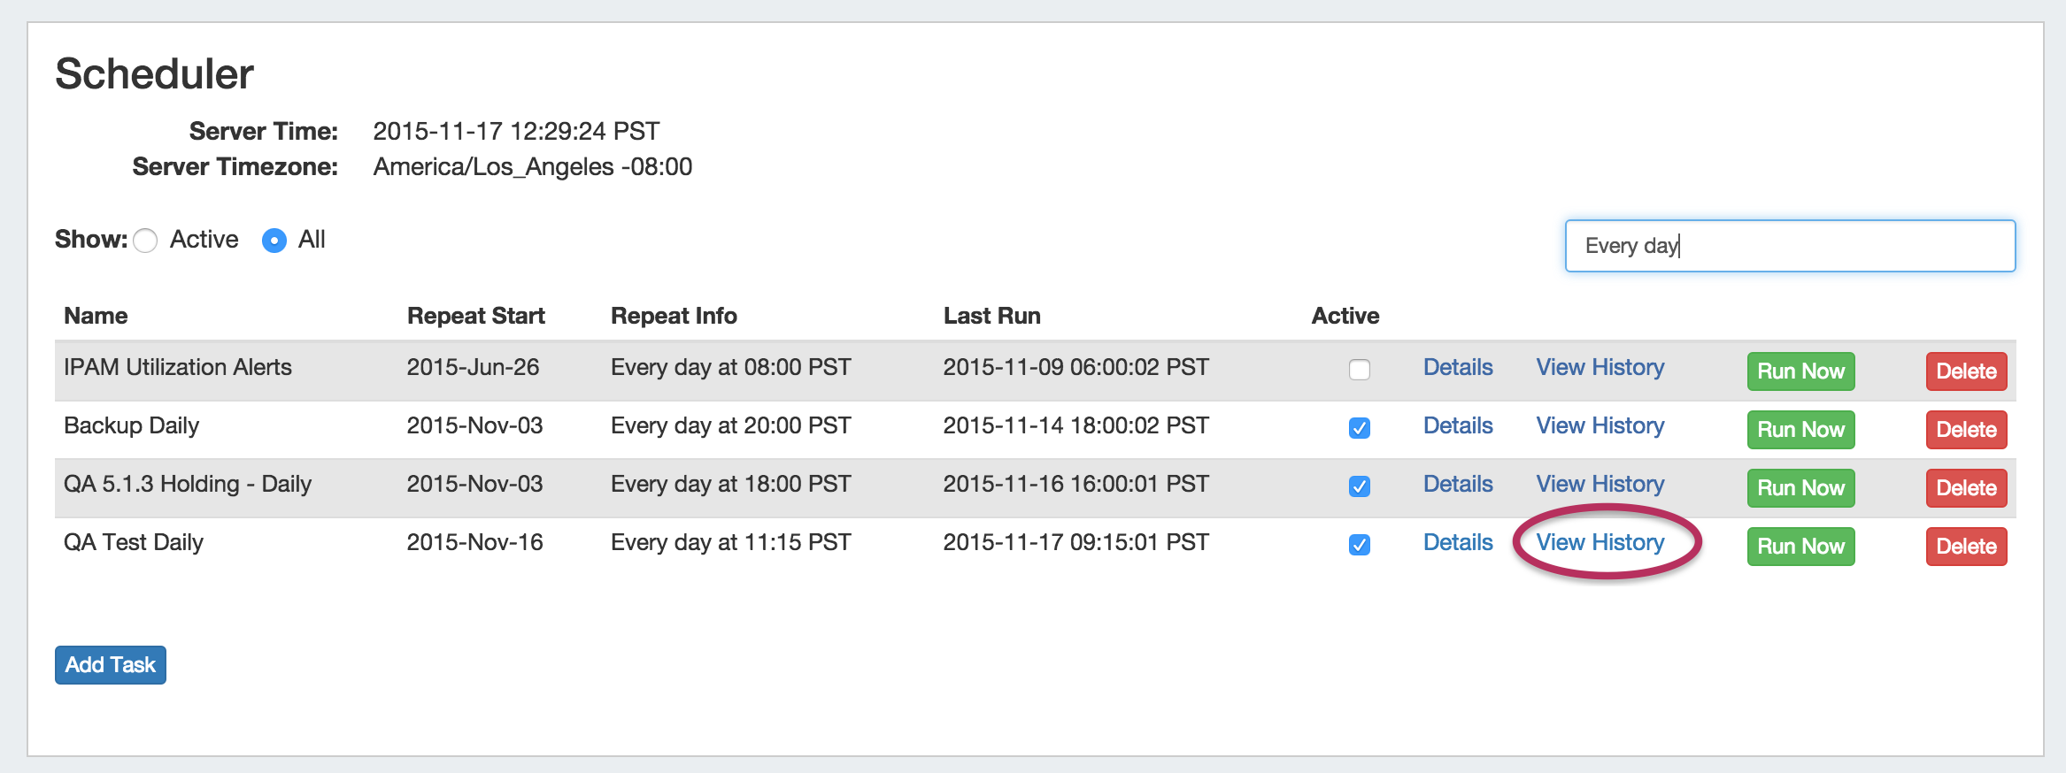Click the Add Task button
Viewport: 2066px width, 773px height.
point(111,665)
